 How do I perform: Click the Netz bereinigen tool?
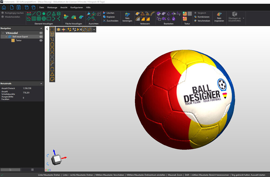coord(127,17)
